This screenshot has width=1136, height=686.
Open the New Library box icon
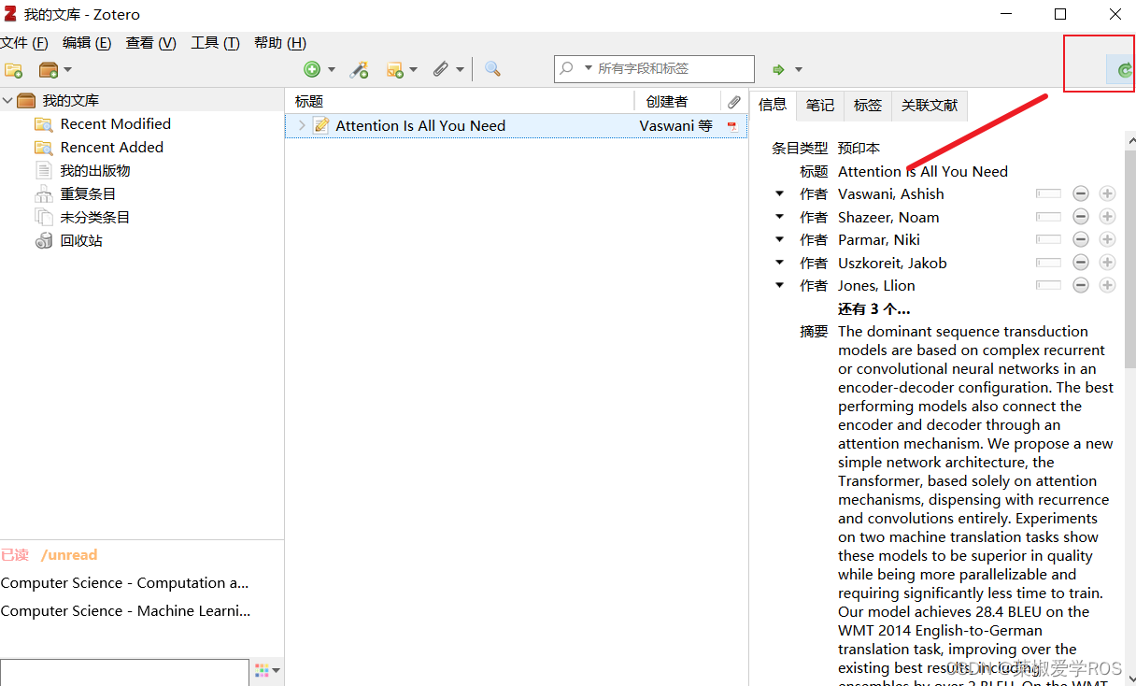pyautogui.click(x=49, y=69)
